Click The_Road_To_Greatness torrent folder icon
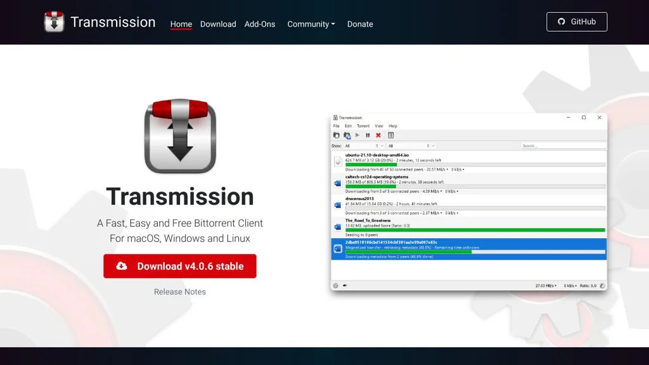 pos(338,227)
